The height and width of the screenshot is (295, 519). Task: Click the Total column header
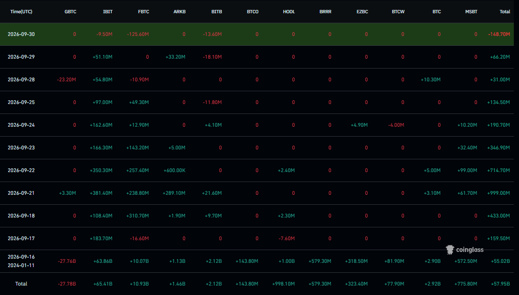[505, 11]
